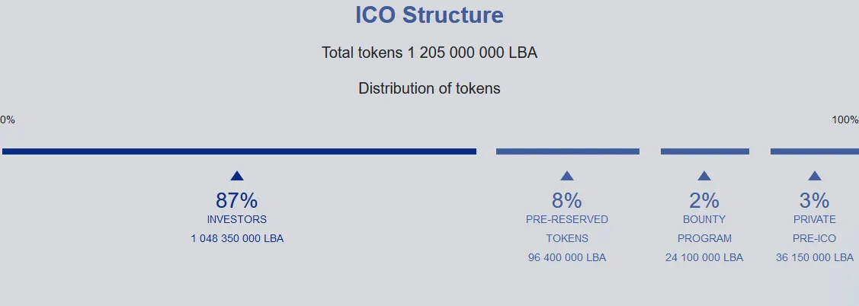Click the 24 100 000 LBA amount
This screenshot has width=859, height=306.
pos(704,257)
